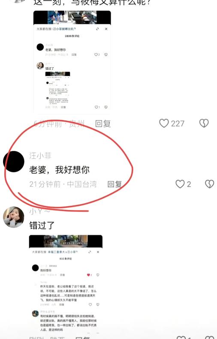Like the comment with 227 likes

pos(164,123)
